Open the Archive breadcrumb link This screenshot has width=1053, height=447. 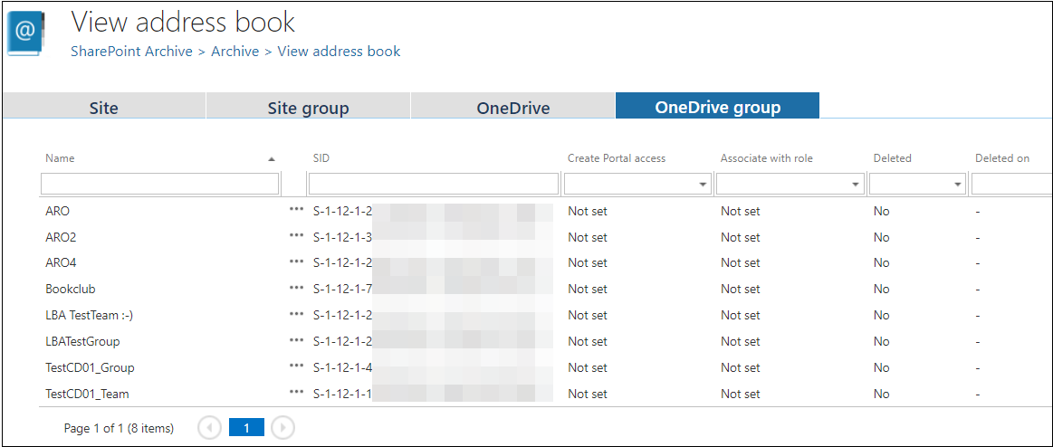pos(235,52)
